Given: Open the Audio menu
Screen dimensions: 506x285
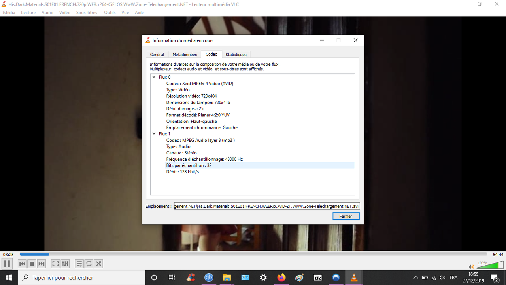Looking at the screenshot, I should click(47, 13).
